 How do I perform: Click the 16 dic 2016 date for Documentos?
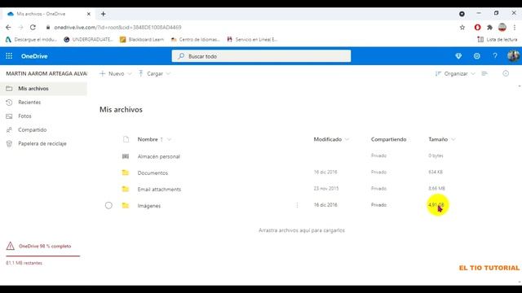pyautogui.click(x=325, y=172)
